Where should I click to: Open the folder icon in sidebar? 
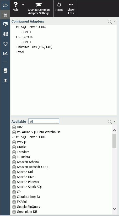(x=5, y=5)
